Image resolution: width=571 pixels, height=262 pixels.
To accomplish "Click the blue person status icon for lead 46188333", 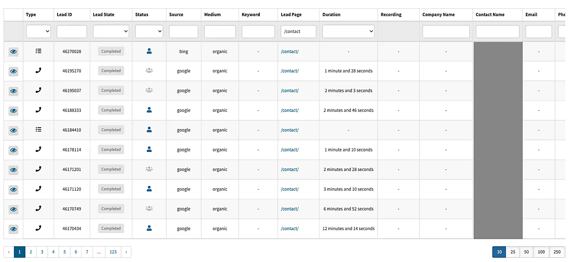I will [149, 110].
